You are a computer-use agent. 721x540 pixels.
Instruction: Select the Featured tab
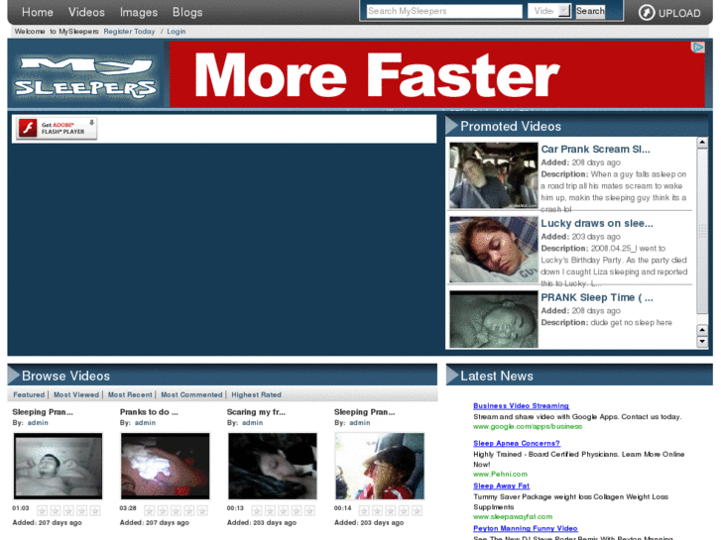click(29, 394)
